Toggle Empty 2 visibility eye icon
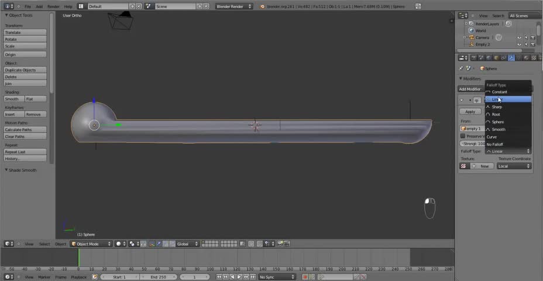 (x=519, y=44)
